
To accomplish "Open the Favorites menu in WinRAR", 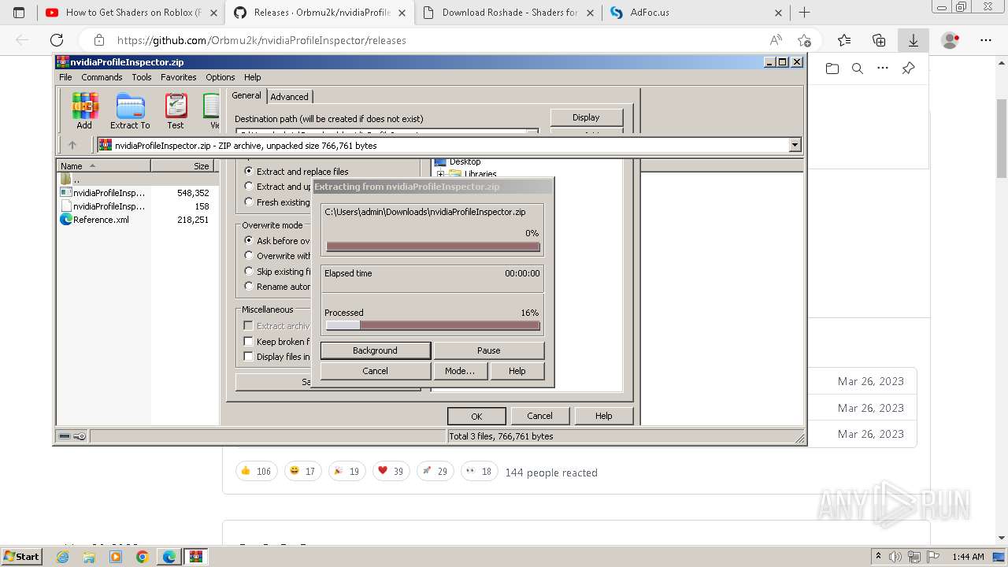I will tap(179, 77).
